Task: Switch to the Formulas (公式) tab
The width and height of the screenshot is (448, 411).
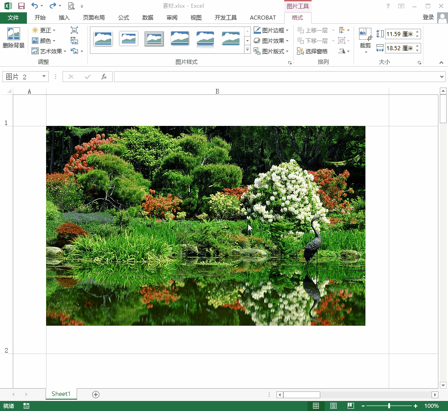Action: tap(124, 18)
